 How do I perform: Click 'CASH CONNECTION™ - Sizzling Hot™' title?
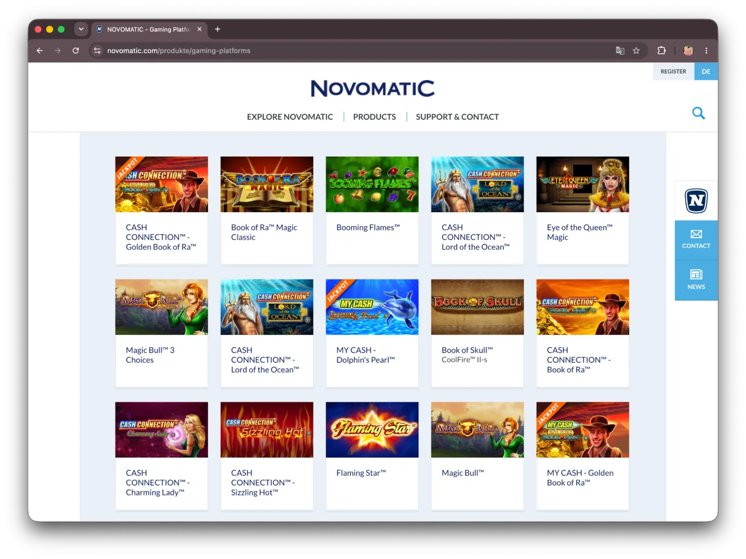coord(263,482)
